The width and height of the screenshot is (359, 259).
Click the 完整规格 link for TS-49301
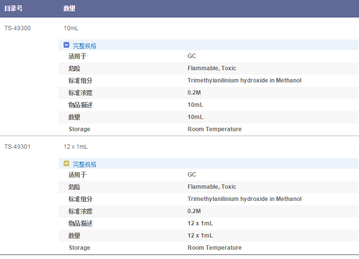84,164
